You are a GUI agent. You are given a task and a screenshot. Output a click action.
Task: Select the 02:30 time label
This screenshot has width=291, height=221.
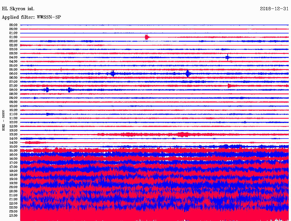[13, 45]
